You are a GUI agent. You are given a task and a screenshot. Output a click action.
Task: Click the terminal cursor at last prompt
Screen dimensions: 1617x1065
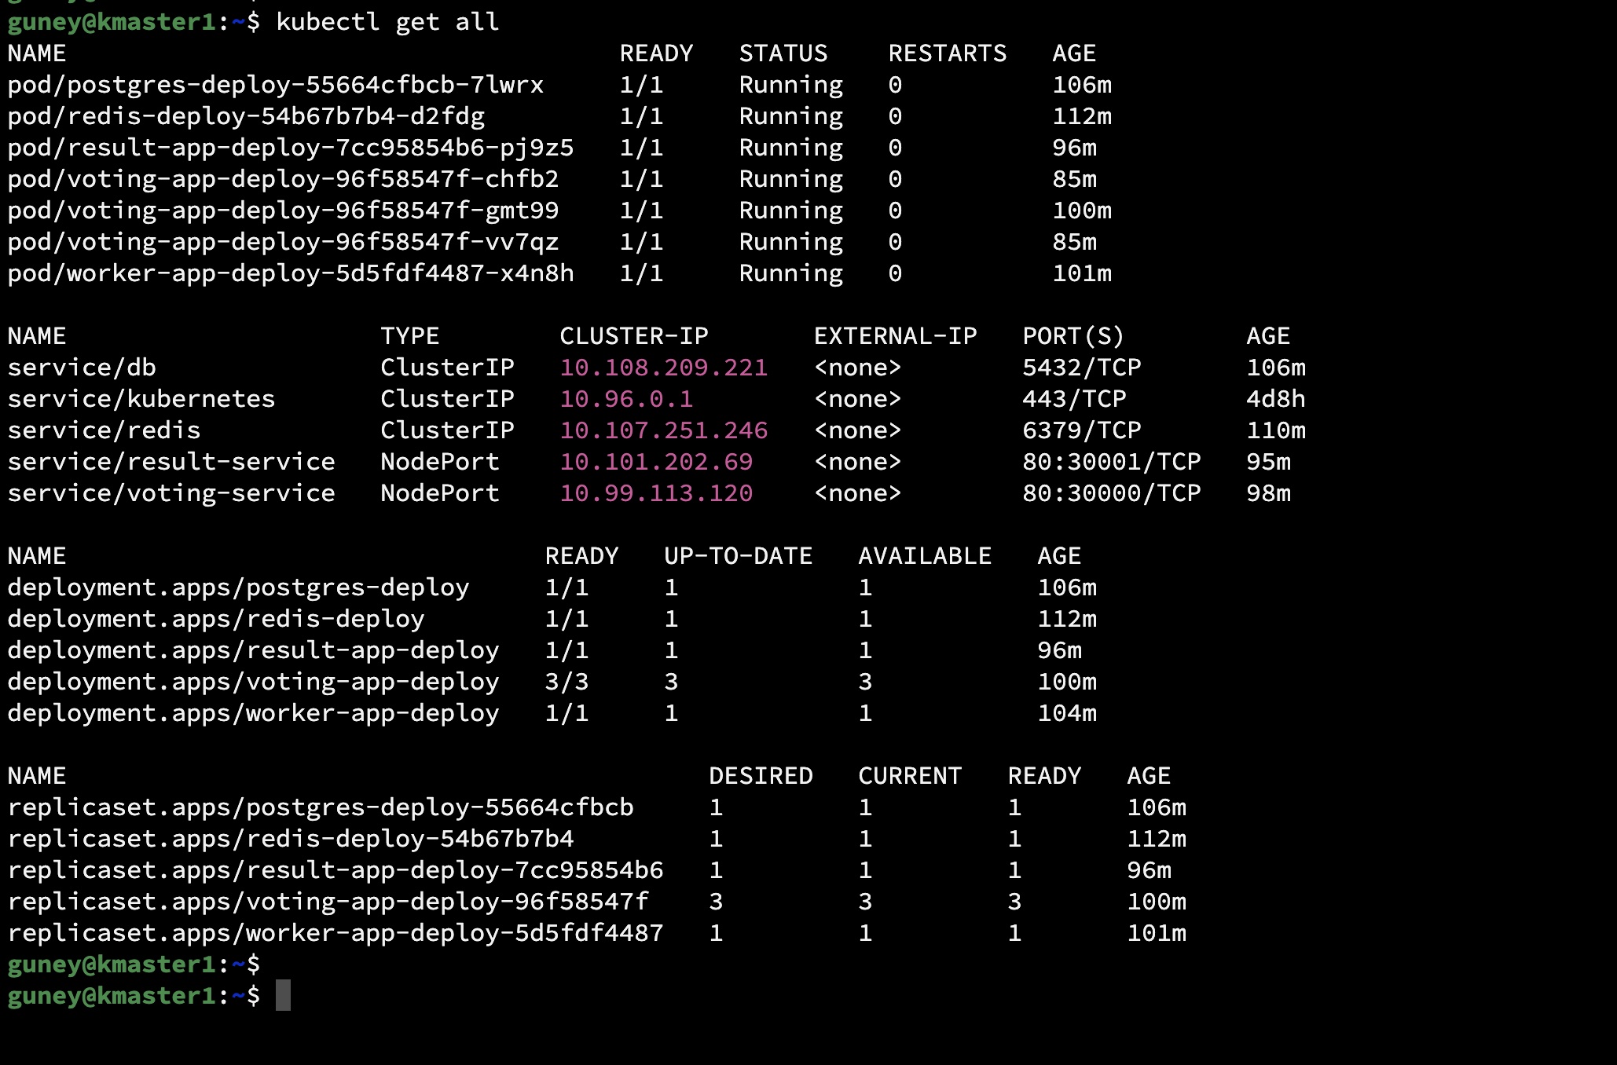[283, 995]
